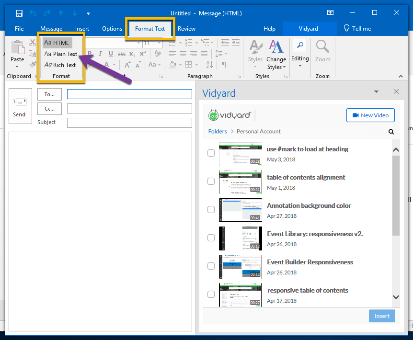The width and height of the screenshot is (413, 340).
Task: Open the font size dropdown
Action: tap(159, 43)
